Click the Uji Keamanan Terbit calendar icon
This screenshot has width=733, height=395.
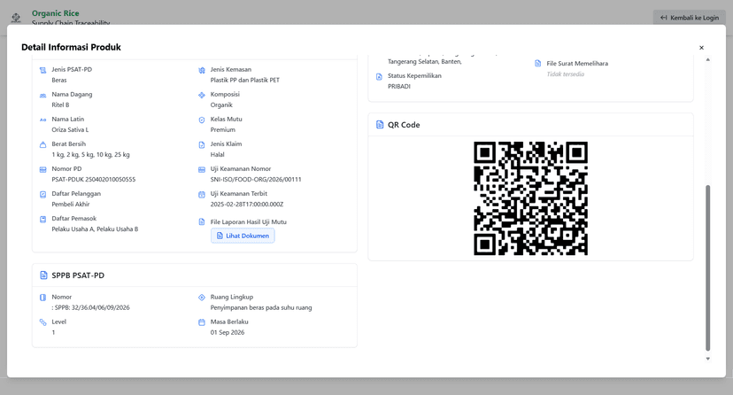click(x=202, y=194)
